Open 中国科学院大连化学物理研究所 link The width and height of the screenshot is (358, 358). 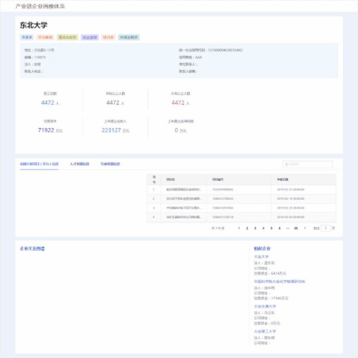(279, 281)
